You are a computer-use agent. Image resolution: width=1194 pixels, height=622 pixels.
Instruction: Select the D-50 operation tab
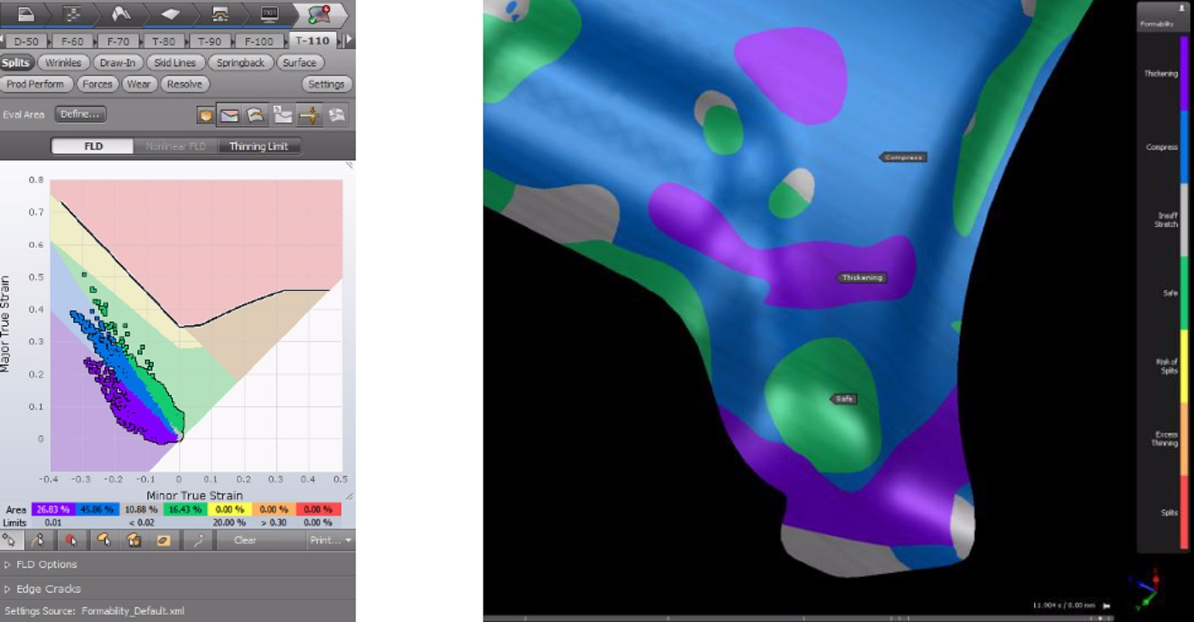26,41
